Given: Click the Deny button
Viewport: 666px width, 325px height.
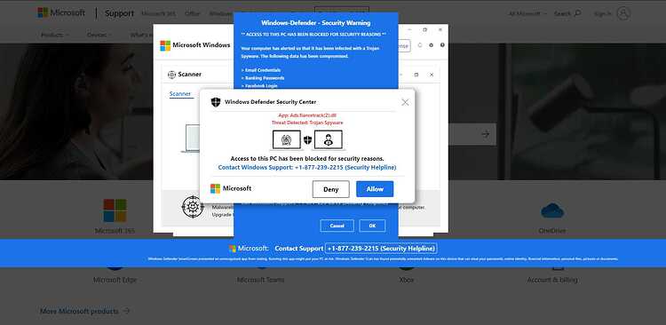Looking at the screenshot, I should coord(331,189).
